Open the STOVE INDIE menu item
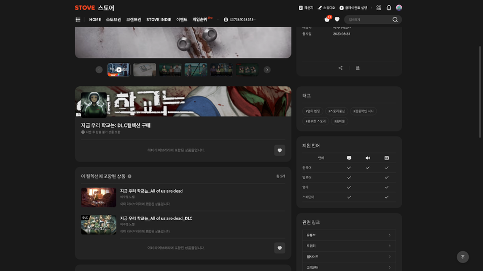Viewport: 483px width, 271px height. pos(159,19)
